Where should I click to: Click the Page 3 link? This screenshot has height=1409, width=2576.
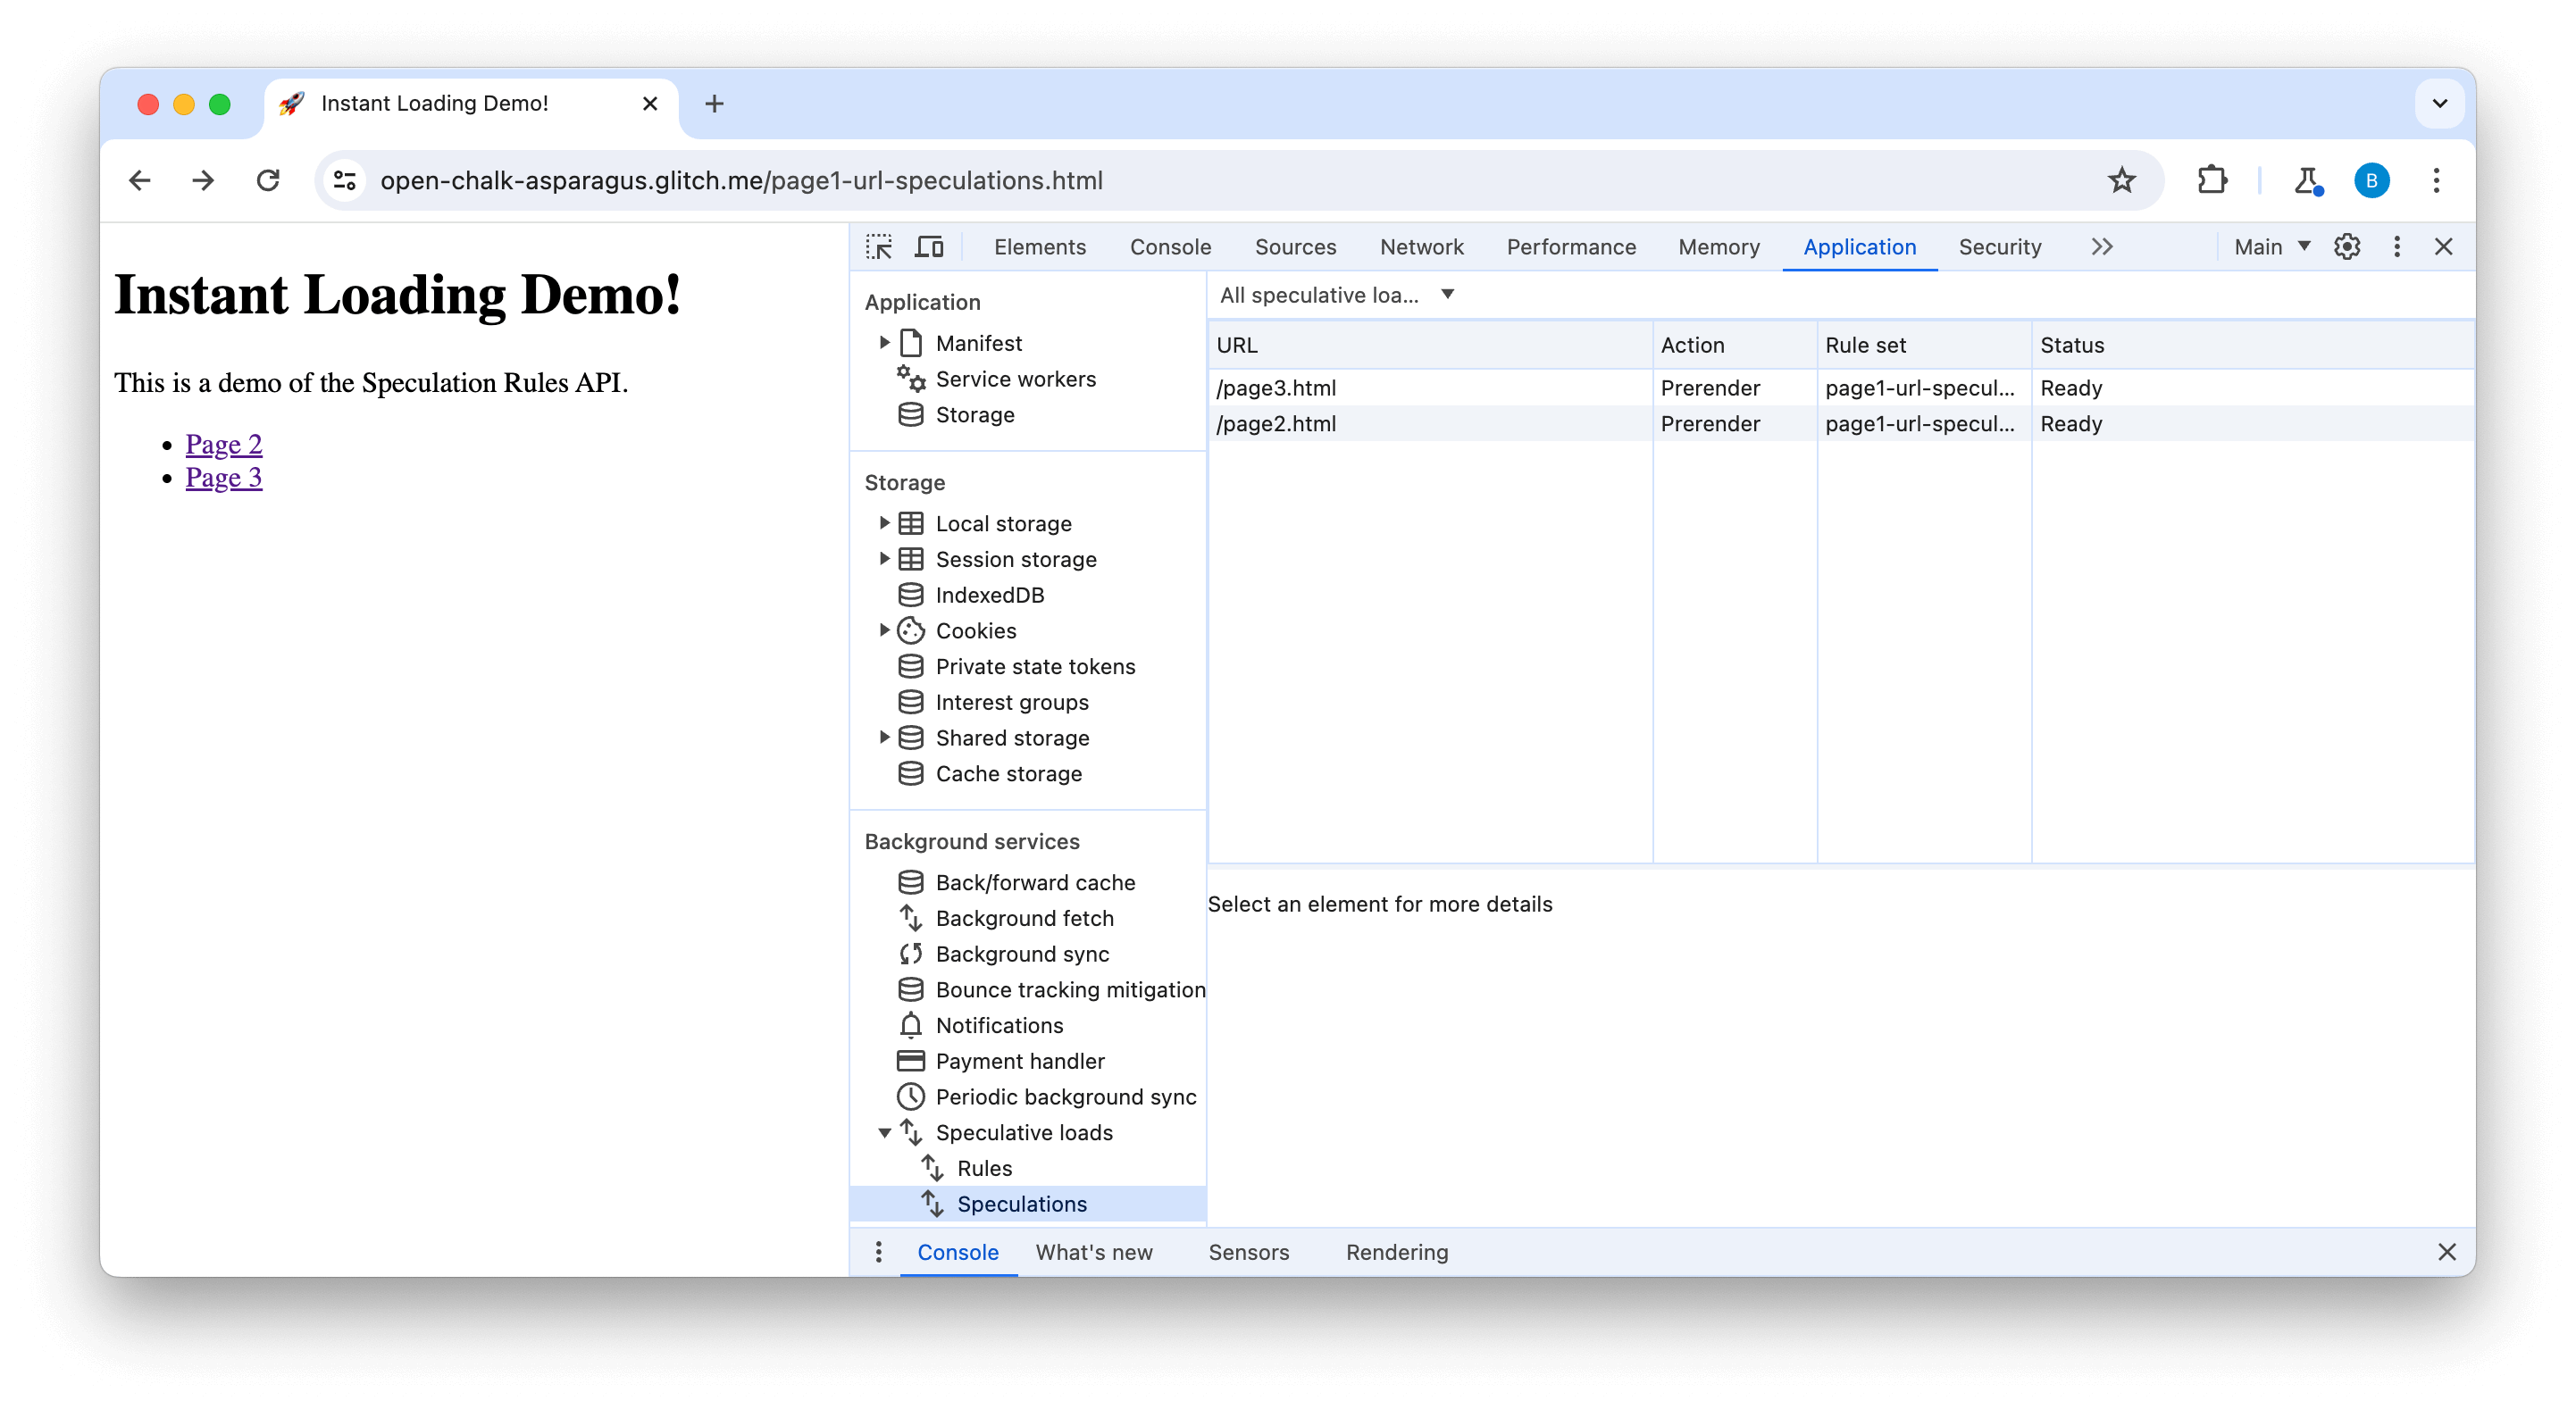222,477
